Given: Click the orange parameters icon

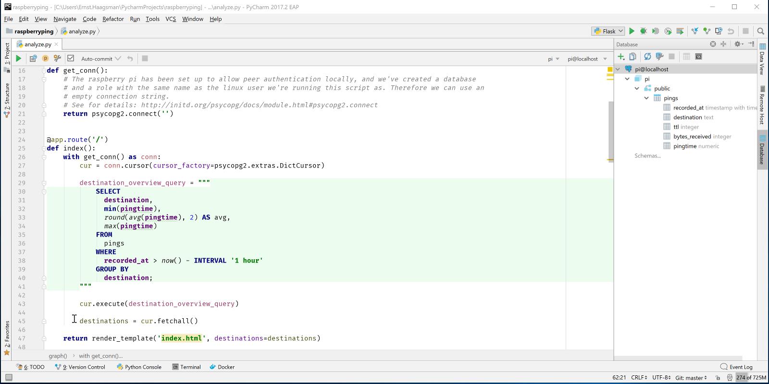Looking at the screenshot, I should (x=45, y=59).
